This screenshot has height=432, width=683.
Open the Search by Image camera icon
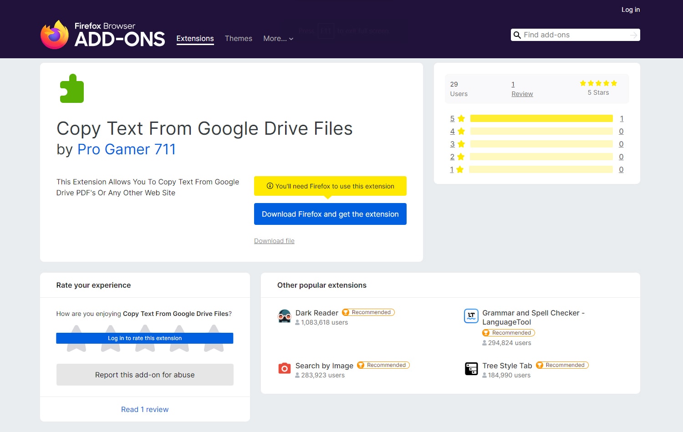pyautogui.click(x=285, y=368)
